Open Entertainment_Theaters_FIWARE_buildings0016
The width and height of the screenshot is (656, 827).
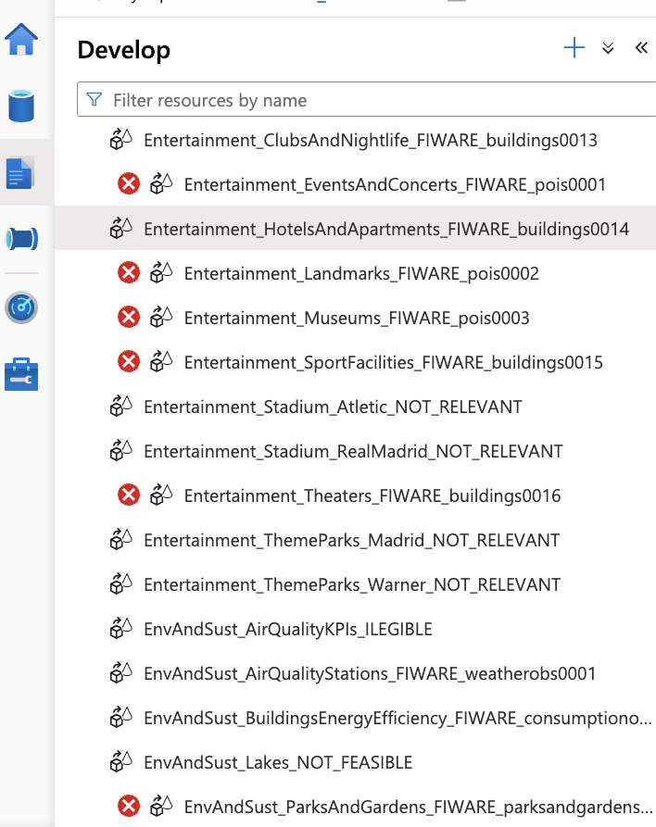coord(372,495)
